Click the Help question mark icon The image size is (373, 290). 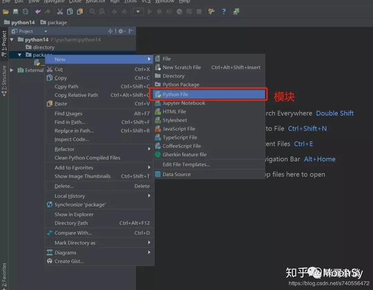coord(224,11)
